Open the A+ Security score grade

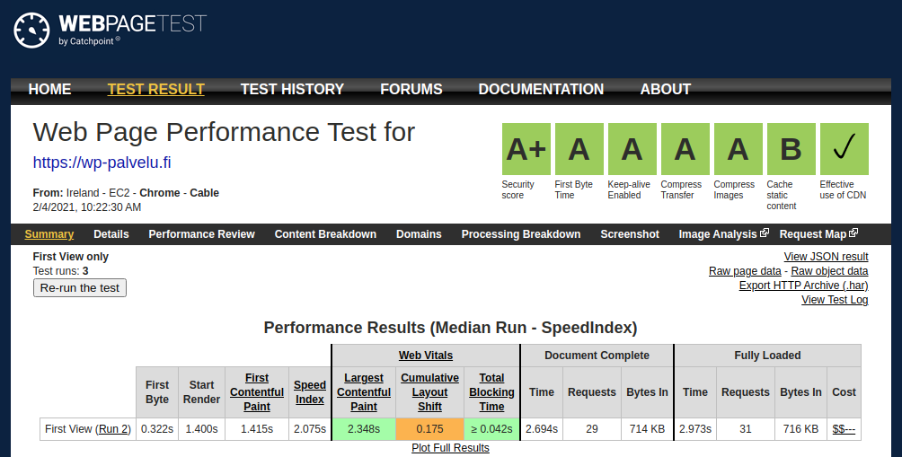click(526, 149)
